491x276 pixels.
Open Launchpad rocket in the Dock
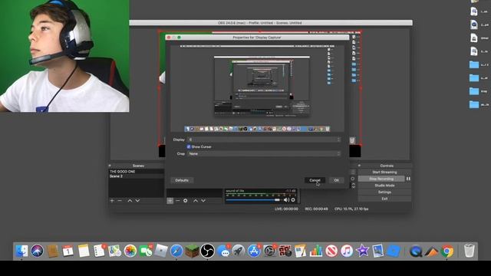point(239,251)
